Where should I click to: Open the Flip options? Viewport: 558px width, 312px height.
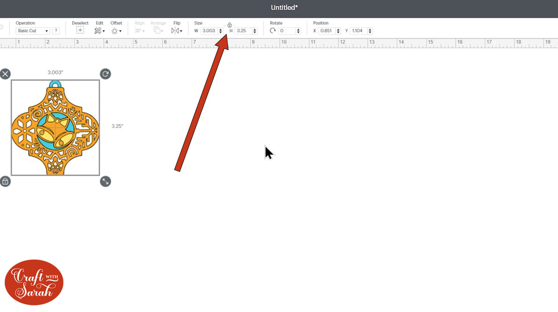point(176,31)
